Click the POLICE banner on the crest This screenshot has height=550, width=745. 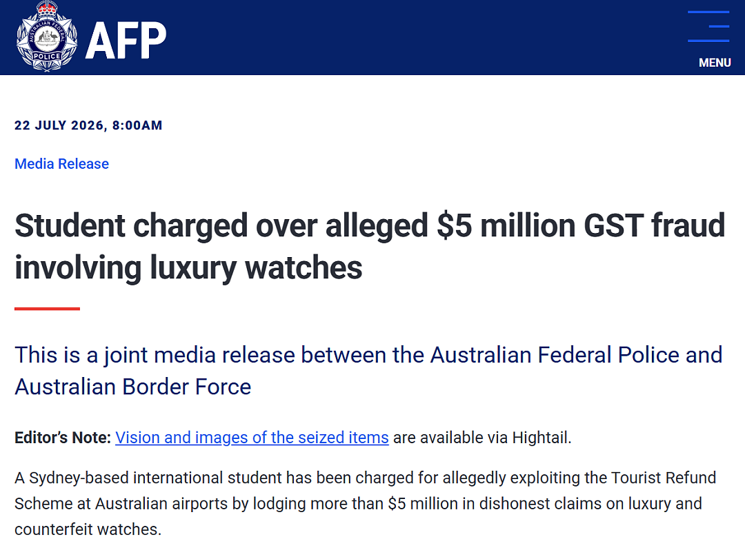tap(47, 56)
